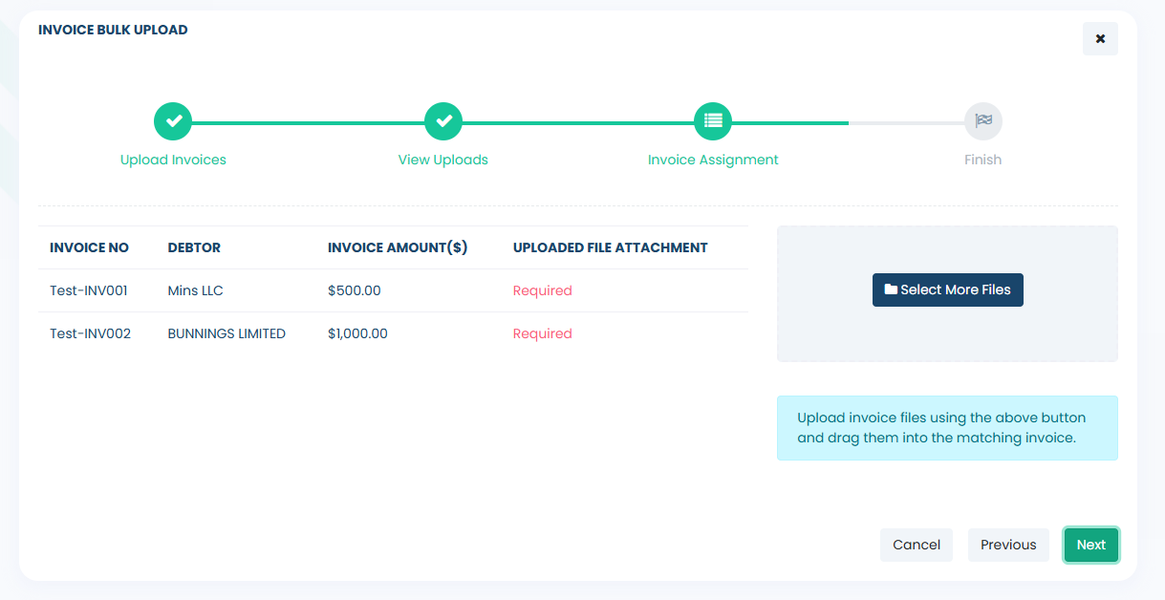Go back with the Previous button
The height and width of the screenshot is (600, 1165).
[x=1008, y=545]
